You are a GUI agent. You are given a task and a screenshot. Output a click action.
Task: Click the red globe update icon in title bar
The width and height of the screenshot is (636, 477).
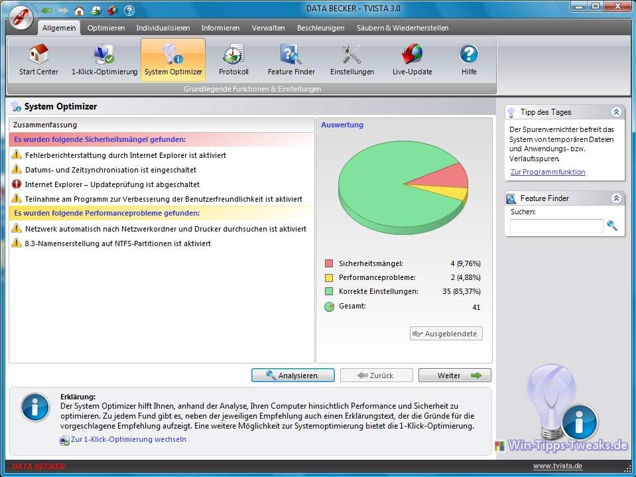[113, 11]
